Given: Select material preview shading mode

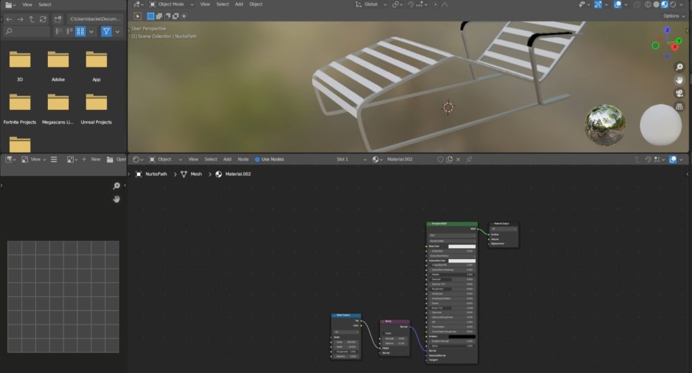Looking at the screenshot, I should point(664,4).
